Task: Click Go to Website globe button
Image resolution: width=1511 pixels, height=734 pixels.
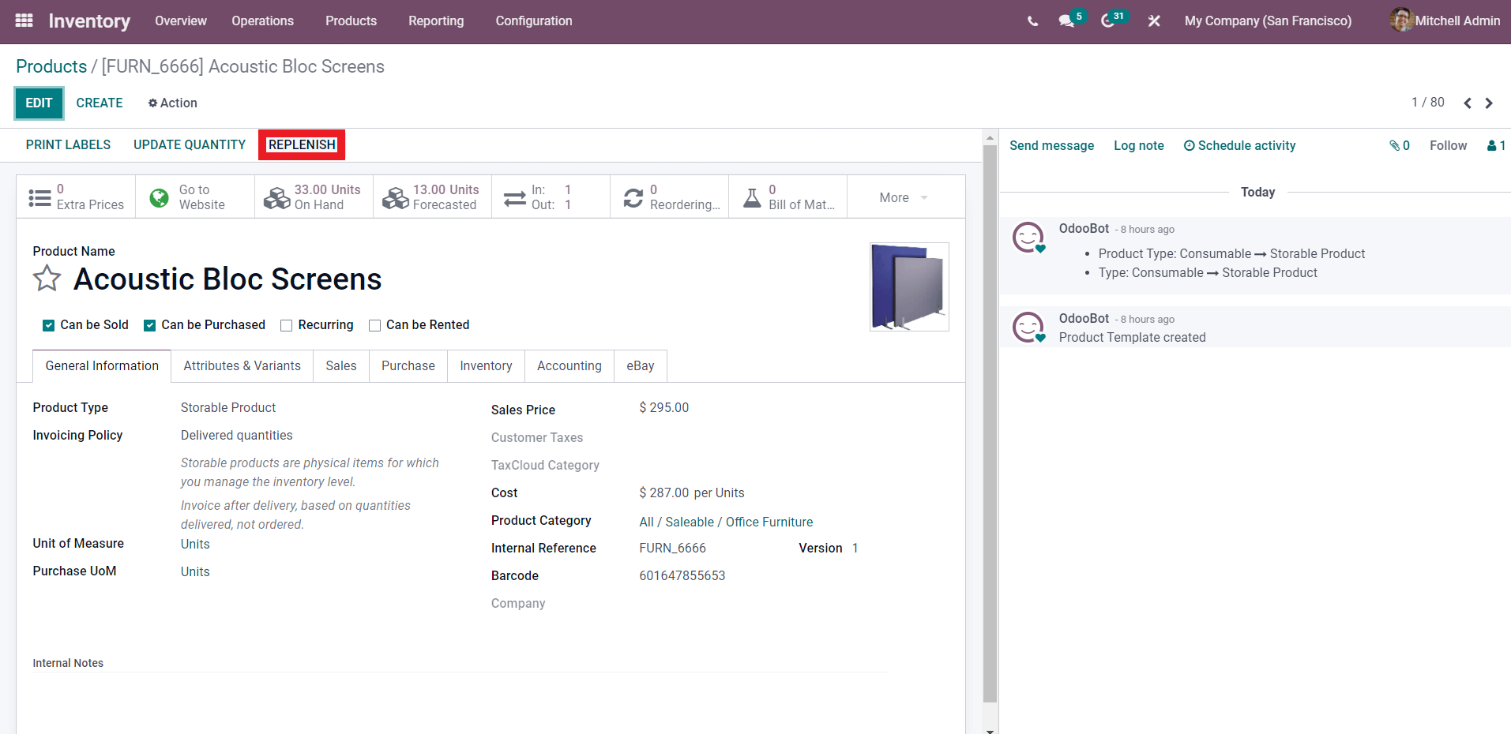Action: tap(195, 197)
